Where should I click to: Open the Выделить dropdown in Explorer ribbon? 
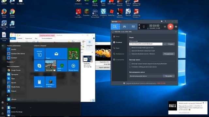(x=89, y=44)
